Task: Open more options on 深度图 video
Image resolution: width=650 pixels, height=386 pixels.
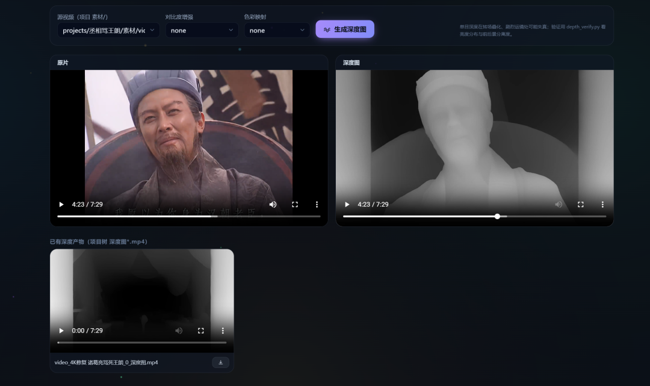Action: (x=602, y=204)
